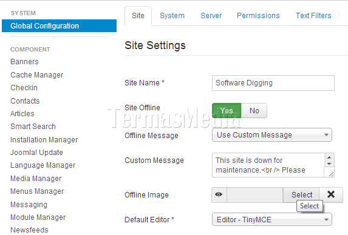Switch to the System tab
Image resolution: width=348 pixels, height=235 pixels.
coord(172,16)
